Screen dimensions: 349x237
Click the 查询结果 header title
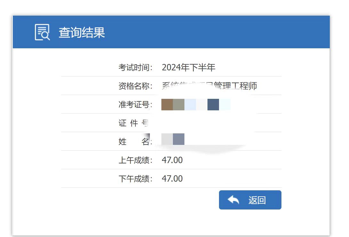pyautogui.click(x=82, y=32)
